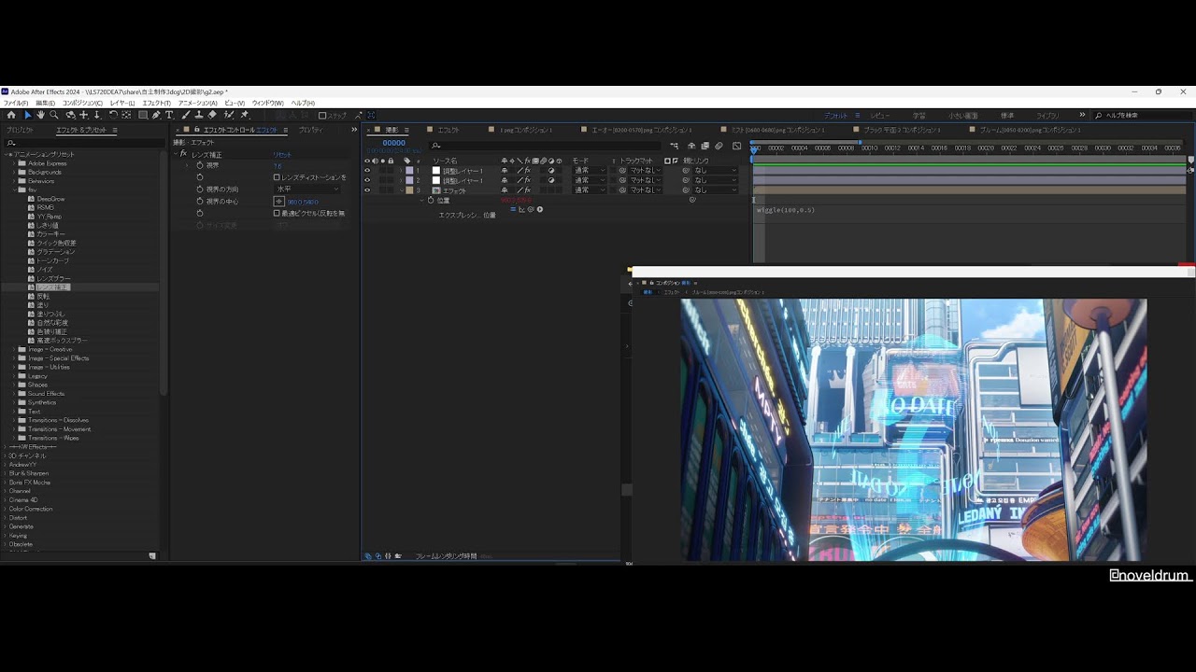Viewport: 1196px width, 672px height.
Task: Open the ファイル(F) menu
Action: click(x=15, y=104)
